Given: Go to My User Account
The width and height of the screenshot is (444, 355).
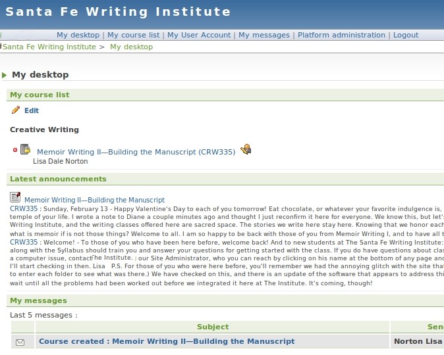Looking at the screenshot, I should click(199, 35).
